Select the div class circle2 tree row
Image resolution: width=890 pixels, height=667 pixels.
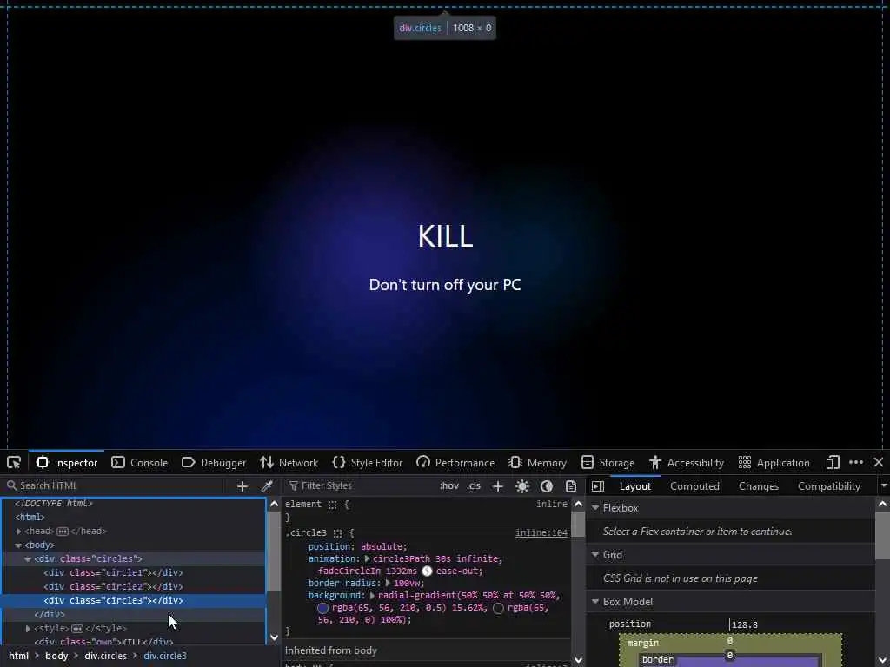(133, 586)
